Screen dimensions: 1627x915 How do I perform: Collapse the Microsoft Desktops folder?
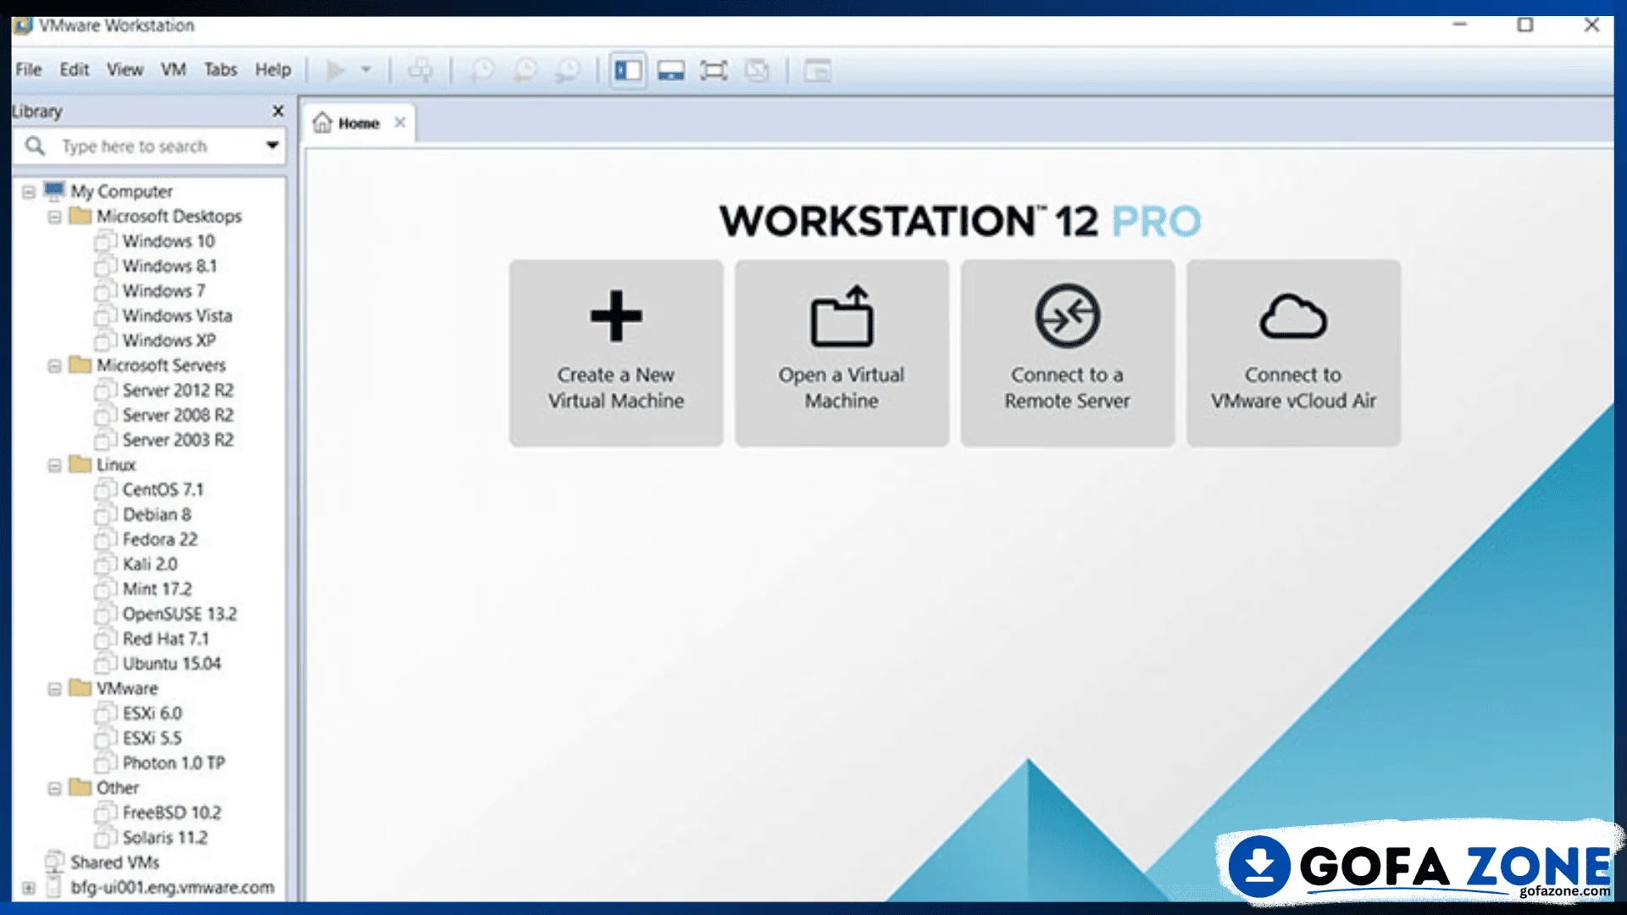54,217
